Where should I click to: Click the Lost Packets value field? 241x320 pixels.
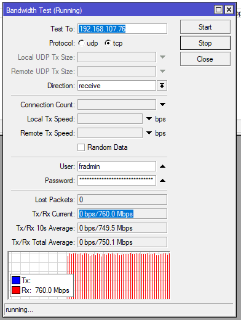click(x=122, y=200)
